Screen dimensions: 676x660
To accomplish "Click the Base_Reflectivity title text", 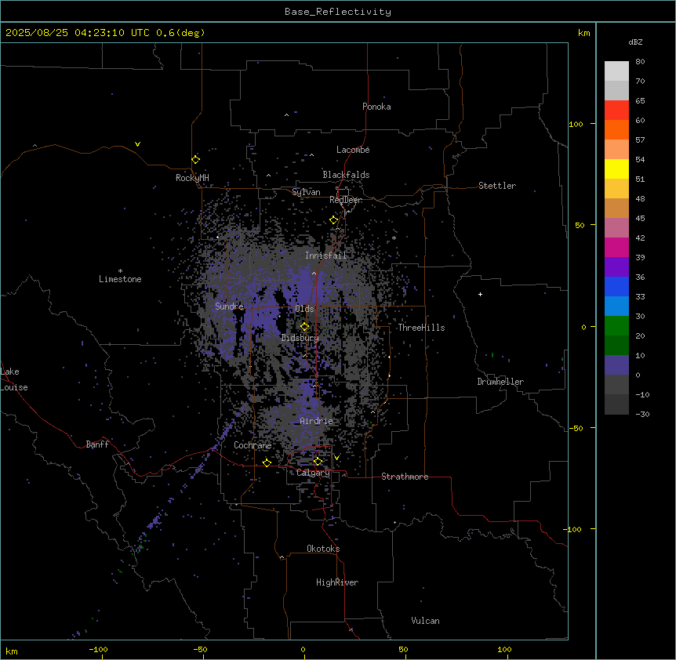I will (338, 12).
